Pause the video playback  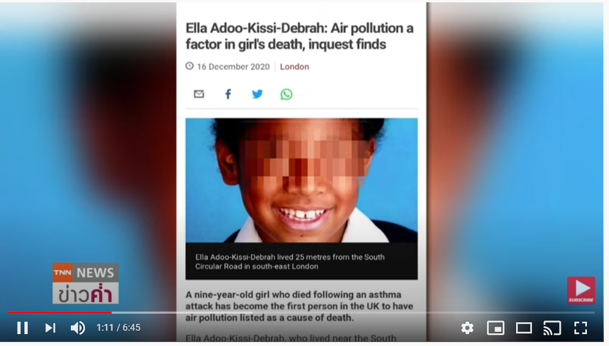tap(23, 328)
